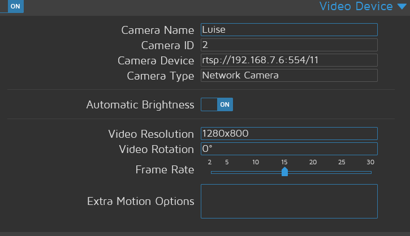Collapse the Video Device section arrow
This screenshot has width=410, height=236.
(402, 7)
